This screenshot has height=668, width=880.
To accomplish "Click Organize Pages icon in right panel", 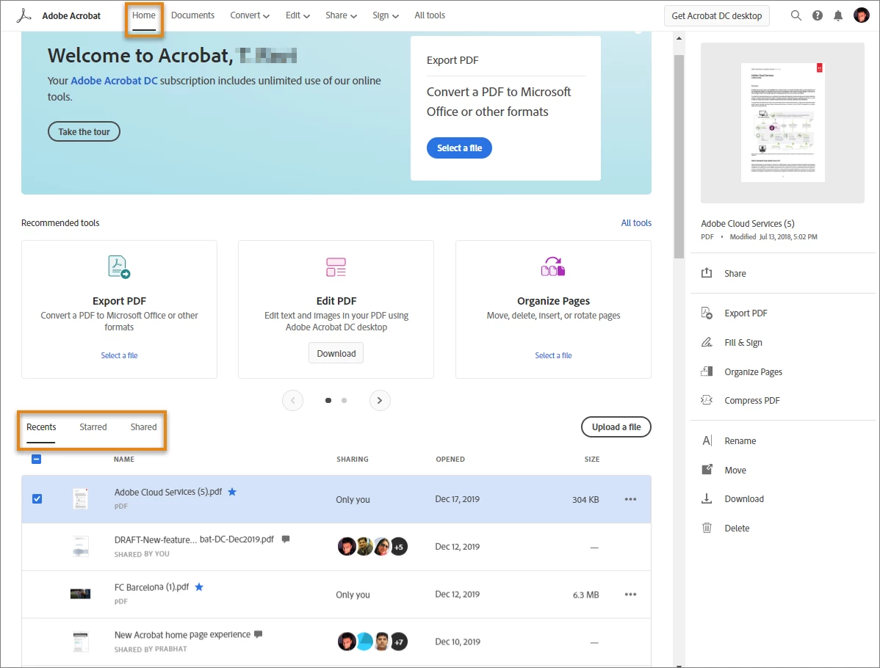I will 707,371.
